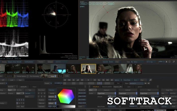
Task: Jump to last frame in transport bar
Action: [112, 80]
